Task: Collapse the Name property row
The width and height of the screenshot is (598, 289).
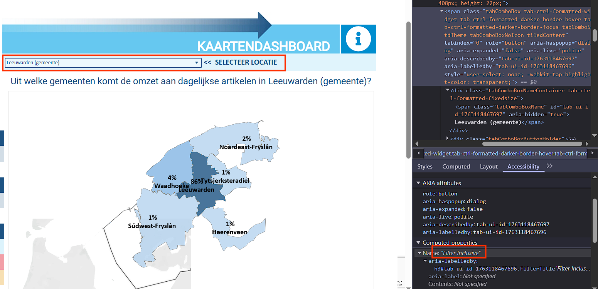Action: pos(419,253)
